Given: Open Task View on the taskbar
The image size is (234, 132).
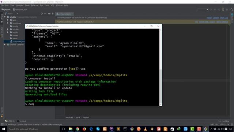Looking at the screenshot, I should tap(63, 129).
